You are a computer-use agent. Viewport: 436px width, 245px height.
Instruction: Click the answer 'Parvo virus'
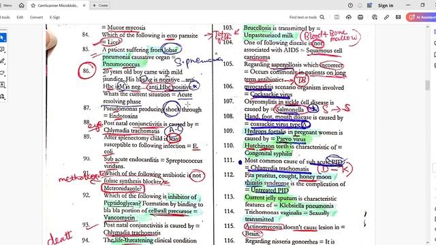coord(291,139)
